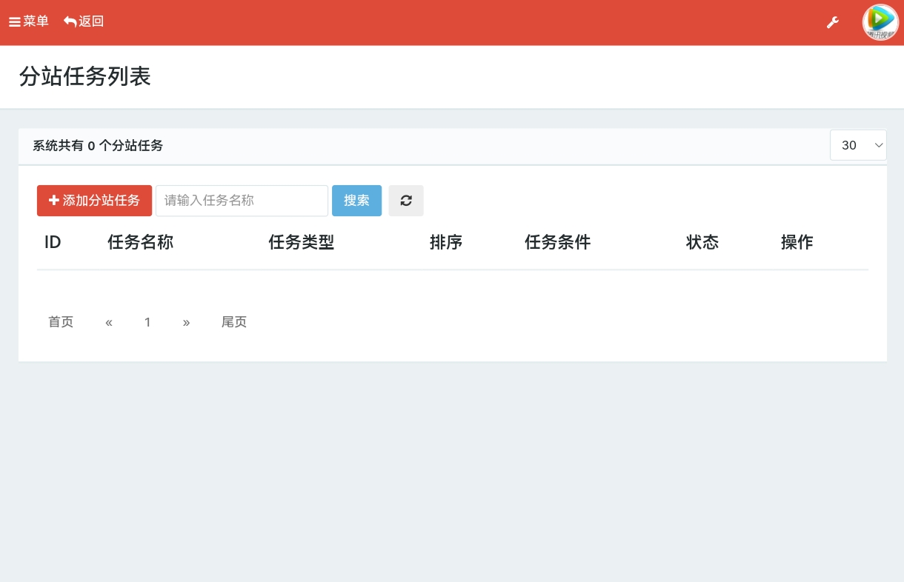Click the 任务名称 column header
Image resolution: width=904 pixels, height=582 pixels.
(x=140, y=242)
